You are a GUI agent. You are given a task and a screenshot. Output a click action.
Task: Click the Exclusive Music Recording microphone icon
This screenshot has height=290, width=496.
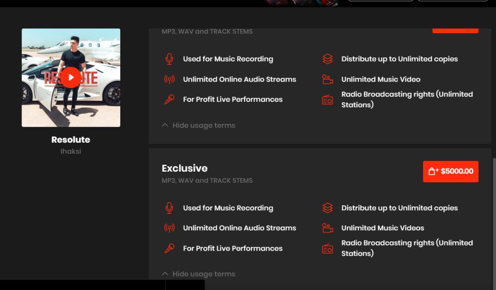[x=169, y=208]
